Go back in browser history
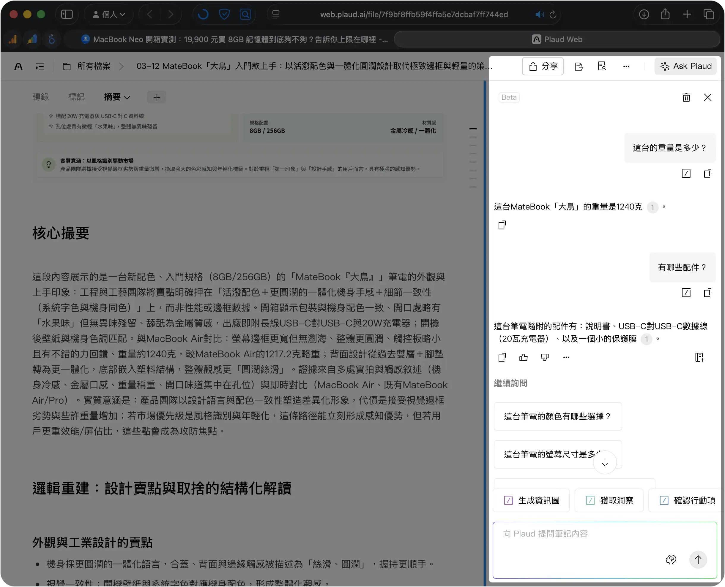The width and height of the screenshot is (725, 587). click(149, 14)
